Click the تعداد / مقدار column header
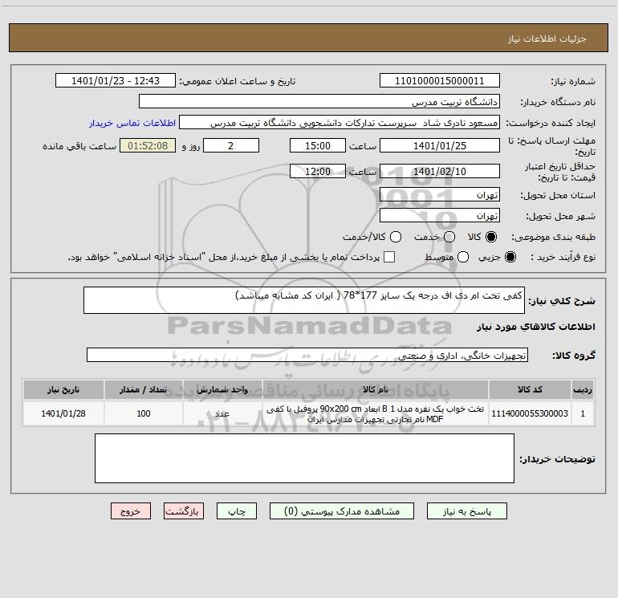 click(x=144, y=389)
